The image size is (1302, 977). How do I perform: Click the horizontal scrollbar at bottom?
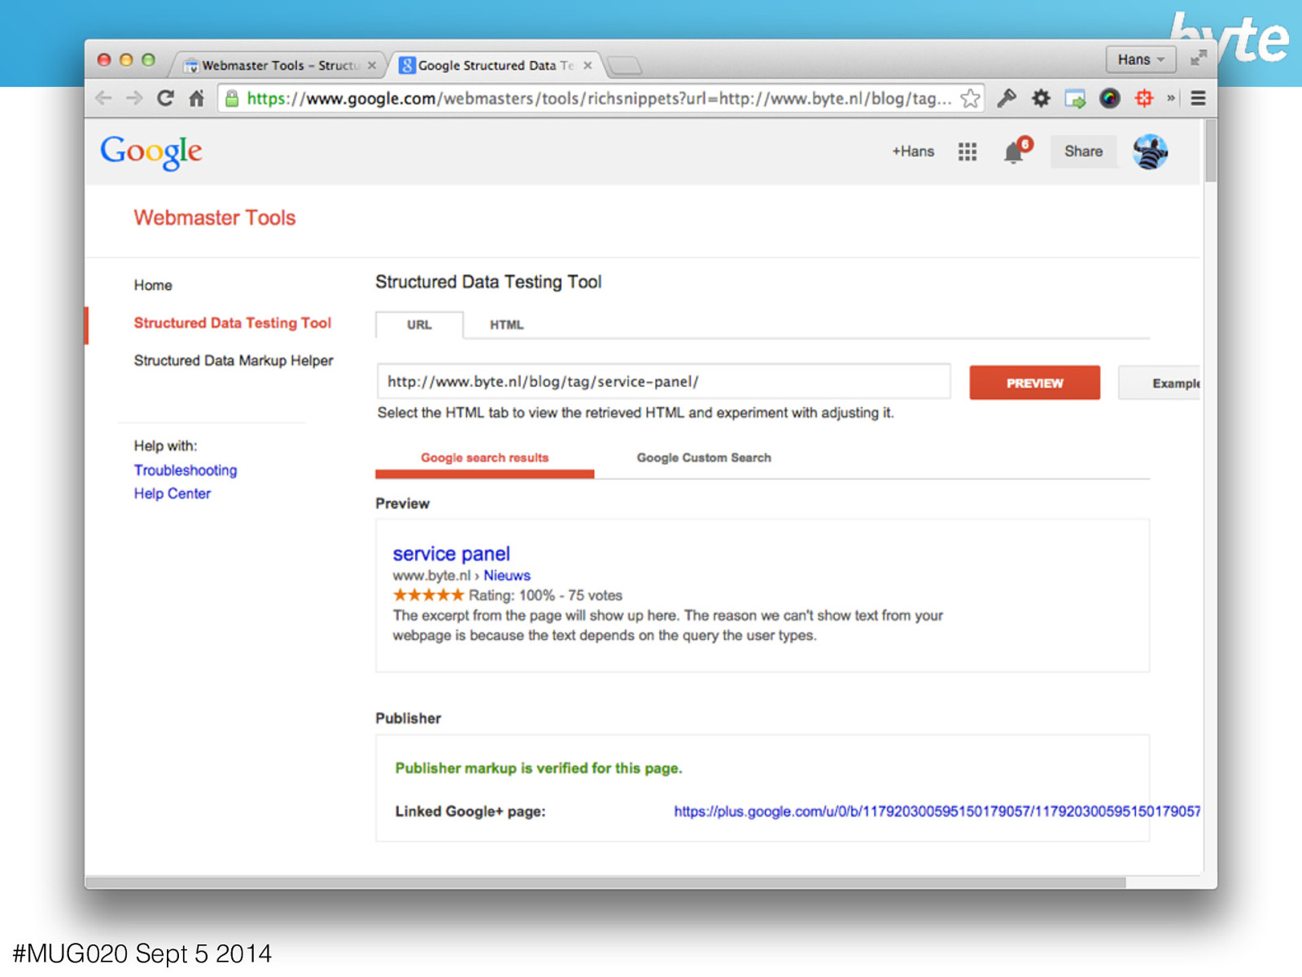(x=605, y=883)
